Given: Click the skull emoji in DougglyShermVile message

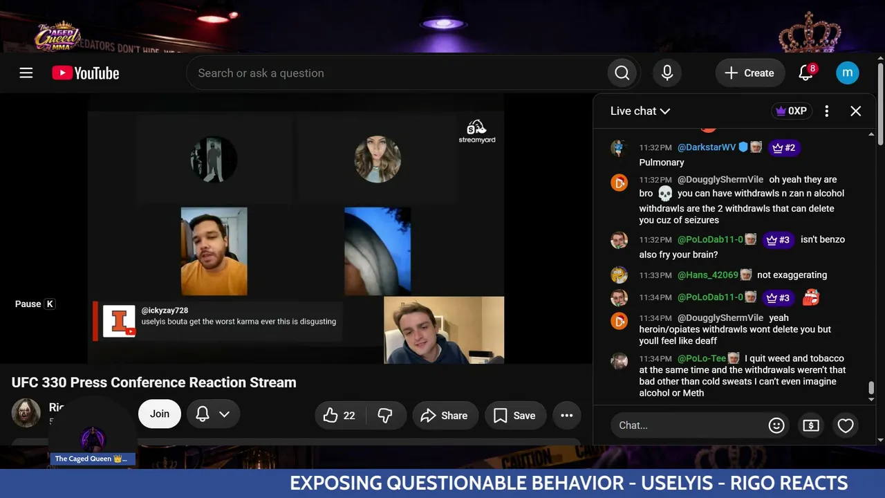Looking at the screenshot, I should pos(665,194).
